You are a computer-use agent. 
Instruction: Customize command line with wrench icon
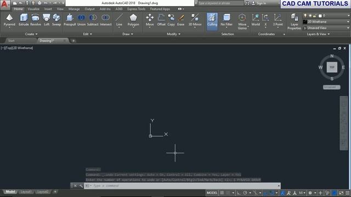[81, 186]
